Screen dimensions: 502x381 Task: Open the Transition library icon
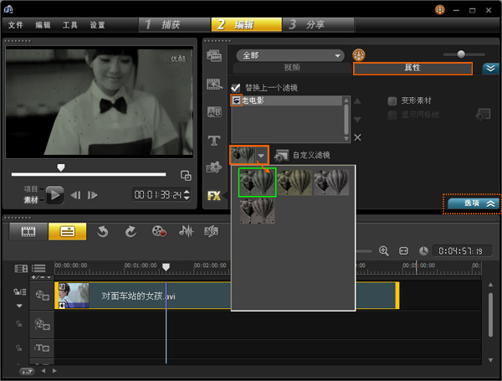coord(214,84)
